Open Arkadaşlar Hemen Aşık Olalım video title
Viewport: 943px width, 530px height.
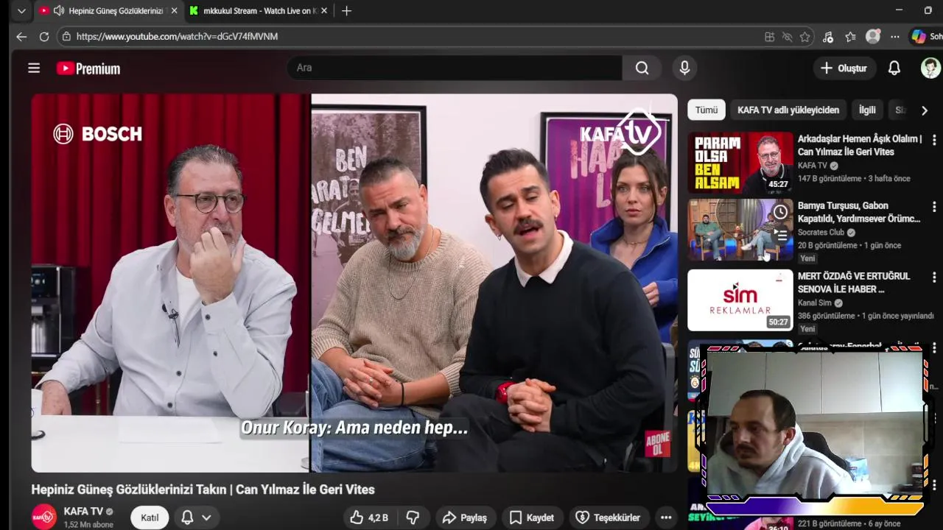[860, 145]
